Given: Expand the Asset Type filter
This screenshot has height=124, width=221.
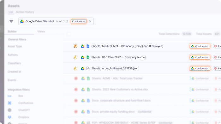Looking at the screenshot, I should [15, 46].
